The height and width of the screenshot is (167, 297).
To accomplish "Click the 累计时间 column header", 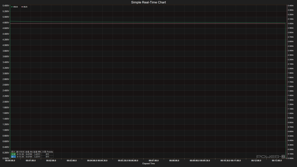I will pyautogui.click(x=20, y=152).
